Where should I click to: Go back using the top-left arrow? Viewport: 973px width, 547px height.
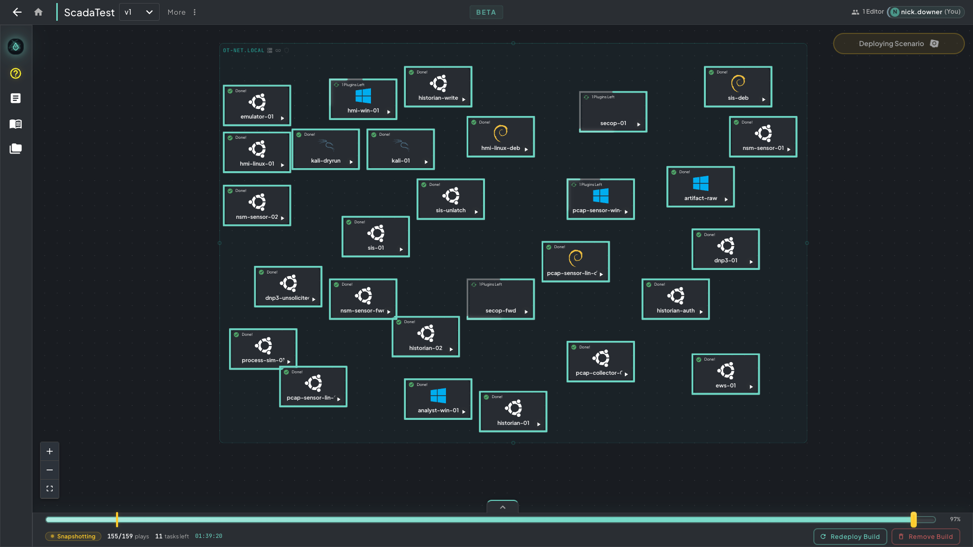tap(17, 12)
